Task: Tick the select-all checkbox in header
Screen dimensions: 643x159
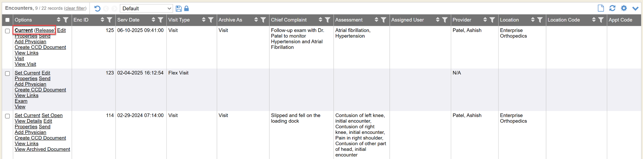Action: (x=8, y=20)
